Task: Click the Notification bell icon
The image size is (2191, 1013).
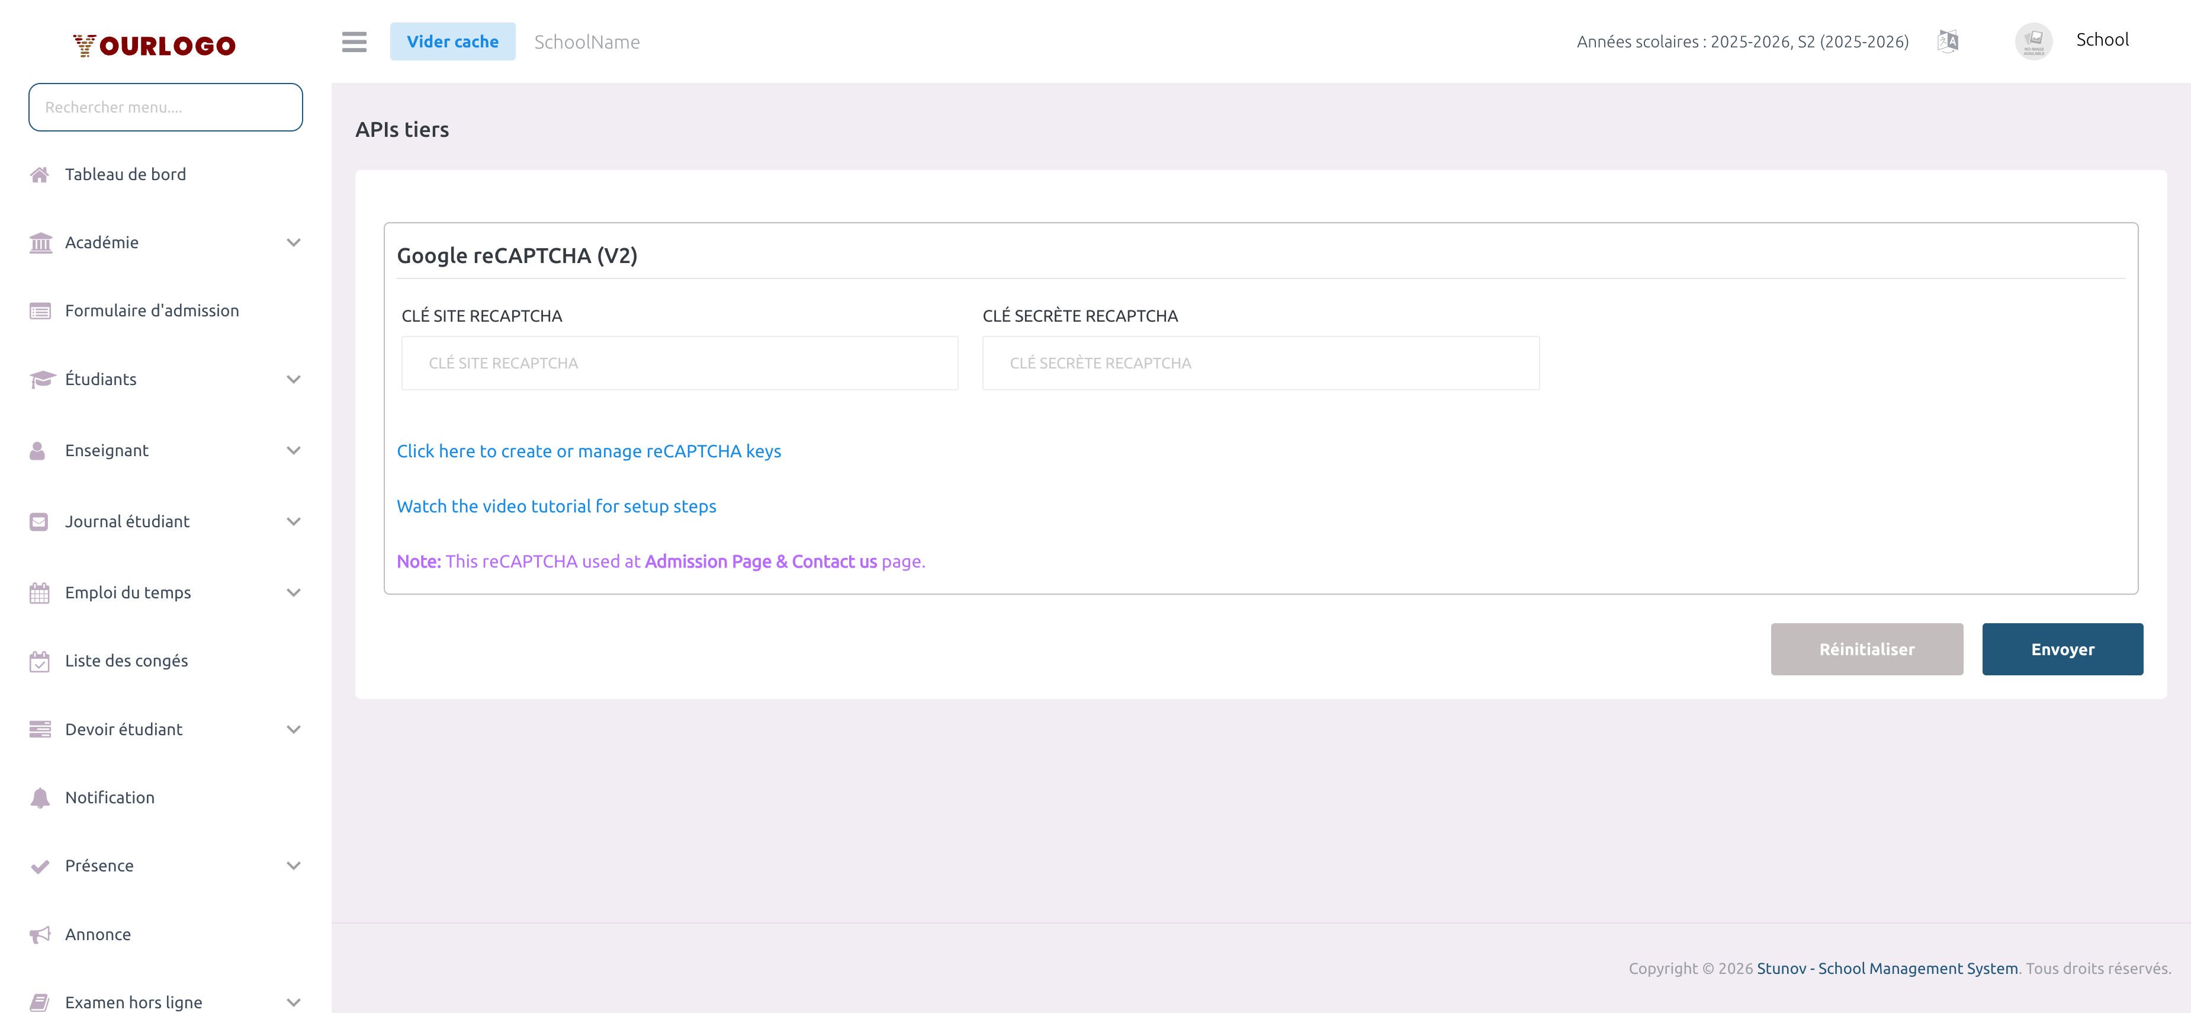Action: coord(39,798)
